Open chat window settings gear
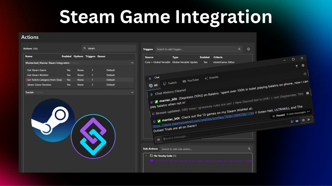 [303, 65]
